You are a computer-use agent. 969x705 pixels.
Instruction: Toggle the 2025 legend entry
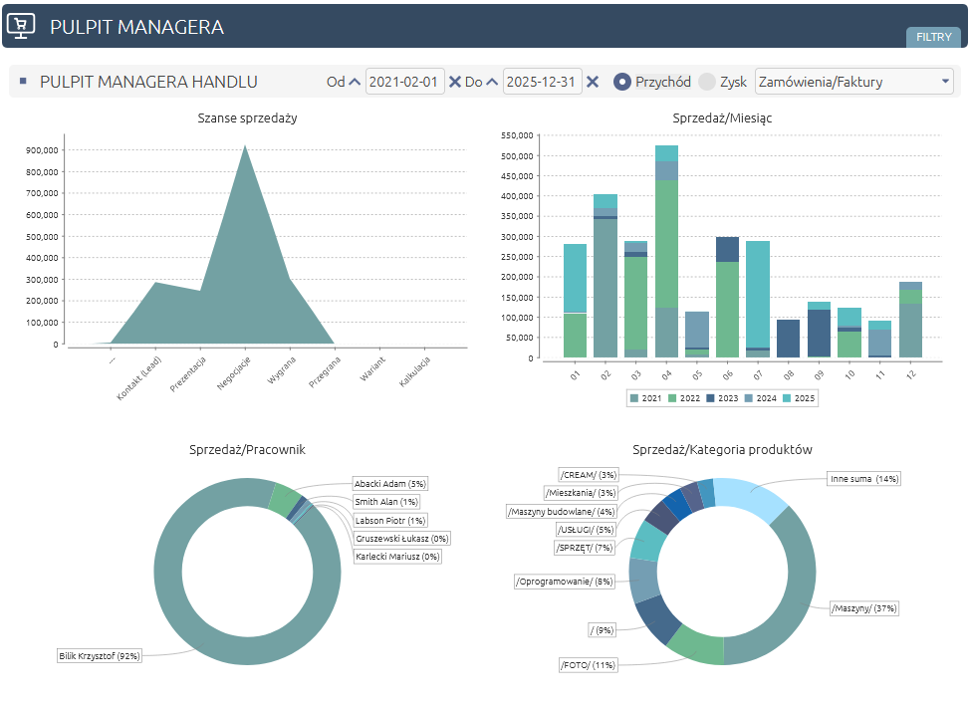[799, 398]
